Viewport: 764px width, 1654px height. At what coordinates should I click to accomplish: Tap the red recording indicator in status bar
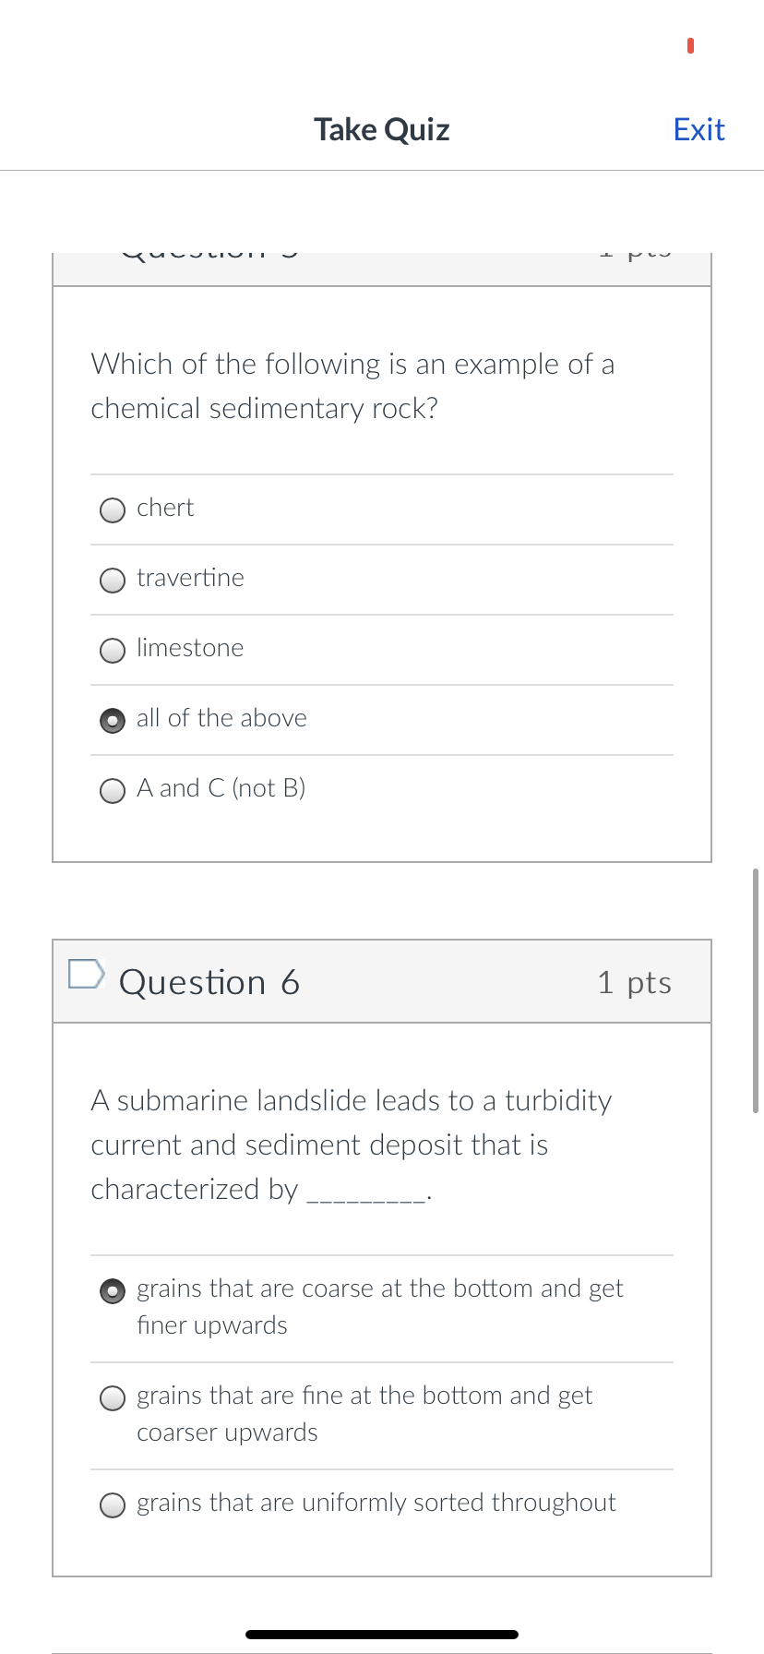pyautogui.click(x=690, y=45)
